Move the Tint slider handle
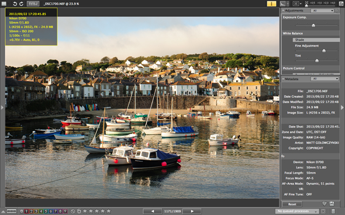This screenshot has width=345, height=215. click(317, 61)
